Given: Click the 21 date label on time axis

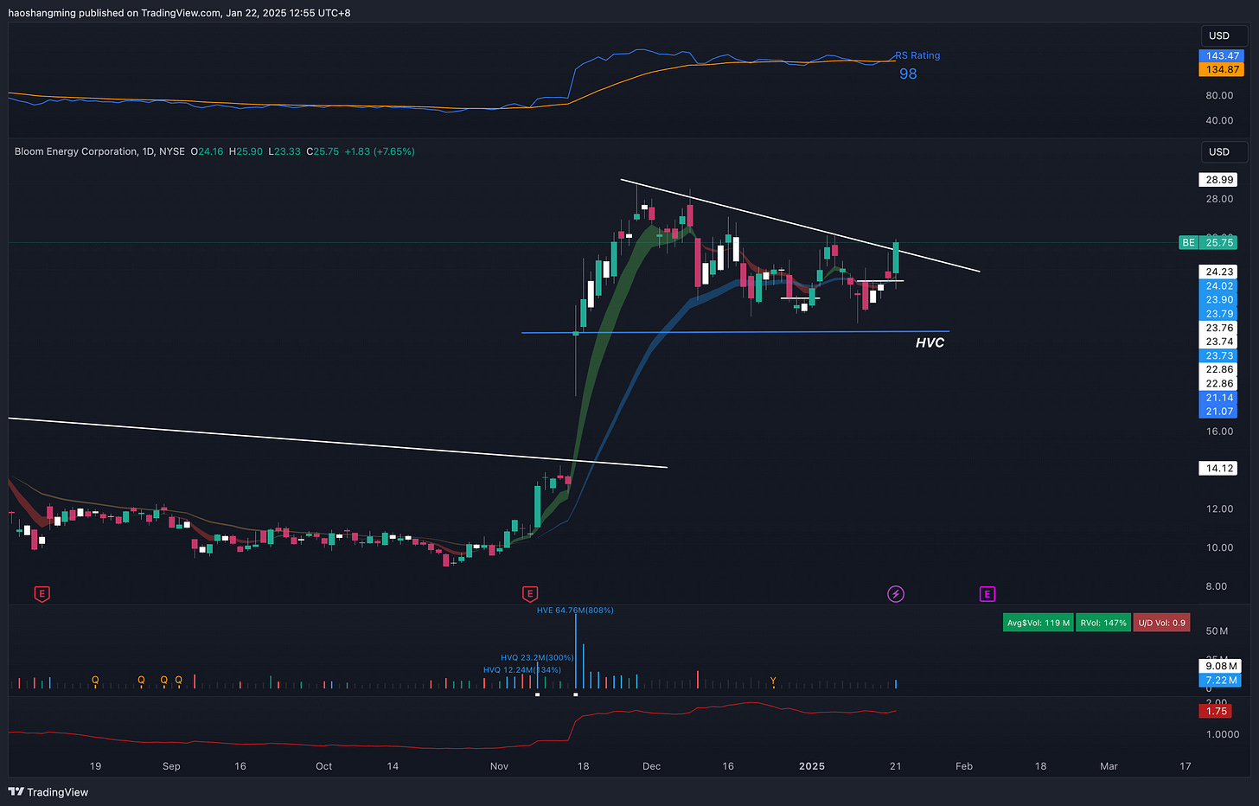Looking at the screenshot, I should pos(895,766).
